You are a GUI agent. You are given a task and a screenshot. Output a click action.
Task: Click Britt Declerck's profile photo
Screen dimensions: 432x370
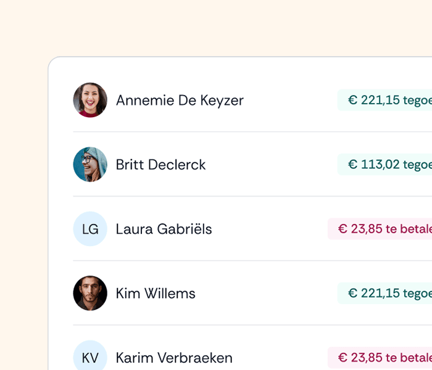[90, 165]
